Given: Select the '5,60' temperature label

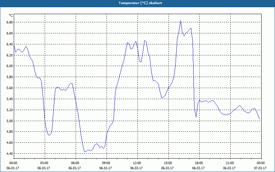Looking at the screenshot, I should (x=10, y=88).
